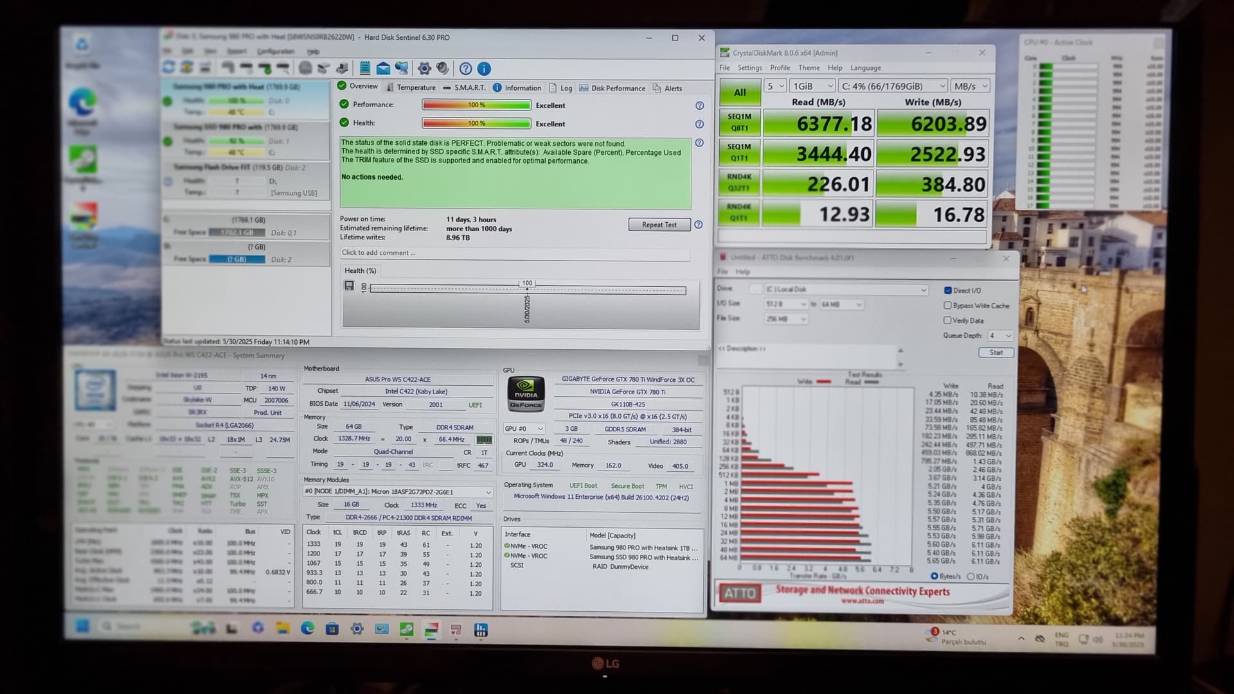Image resolution: width=1234 pixels, height=694 pixels.
Task: Open drive dropdown C: 4% in CrystalDiskMark
Action: coord(893,86)
